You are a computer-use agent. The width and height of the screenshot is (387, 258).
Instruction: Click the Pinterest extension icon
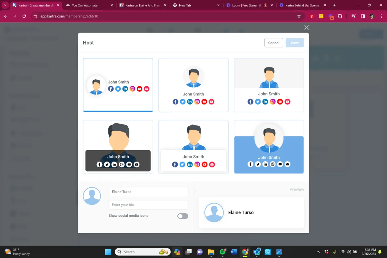point(312,16)
